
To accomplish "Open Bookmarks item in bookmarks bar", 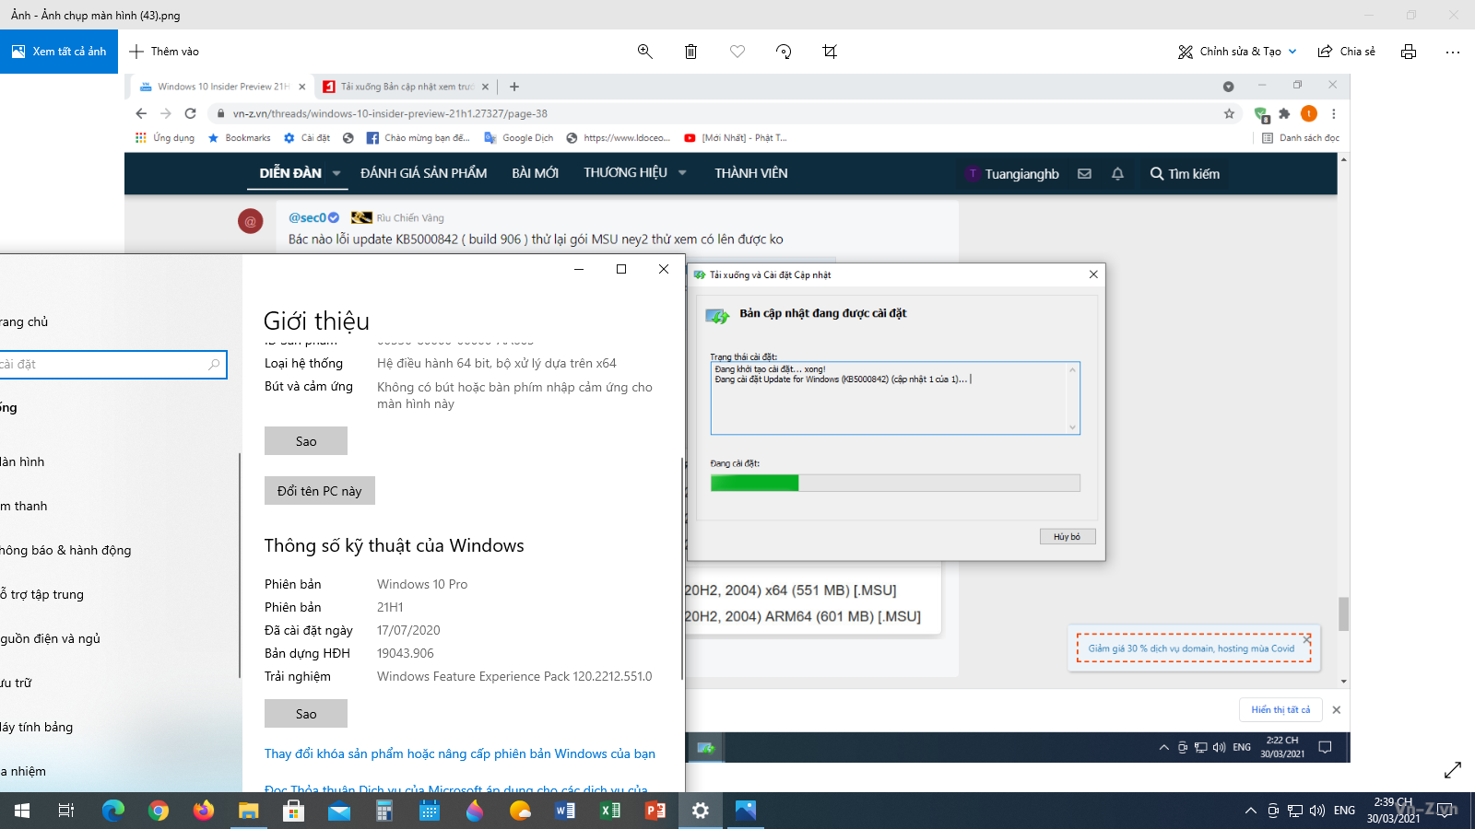I will 240,138.
